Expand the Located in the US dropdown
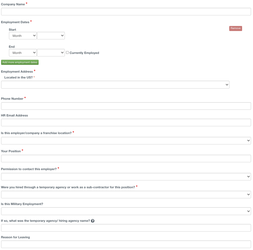253x250 pixels. coord(115,85)
